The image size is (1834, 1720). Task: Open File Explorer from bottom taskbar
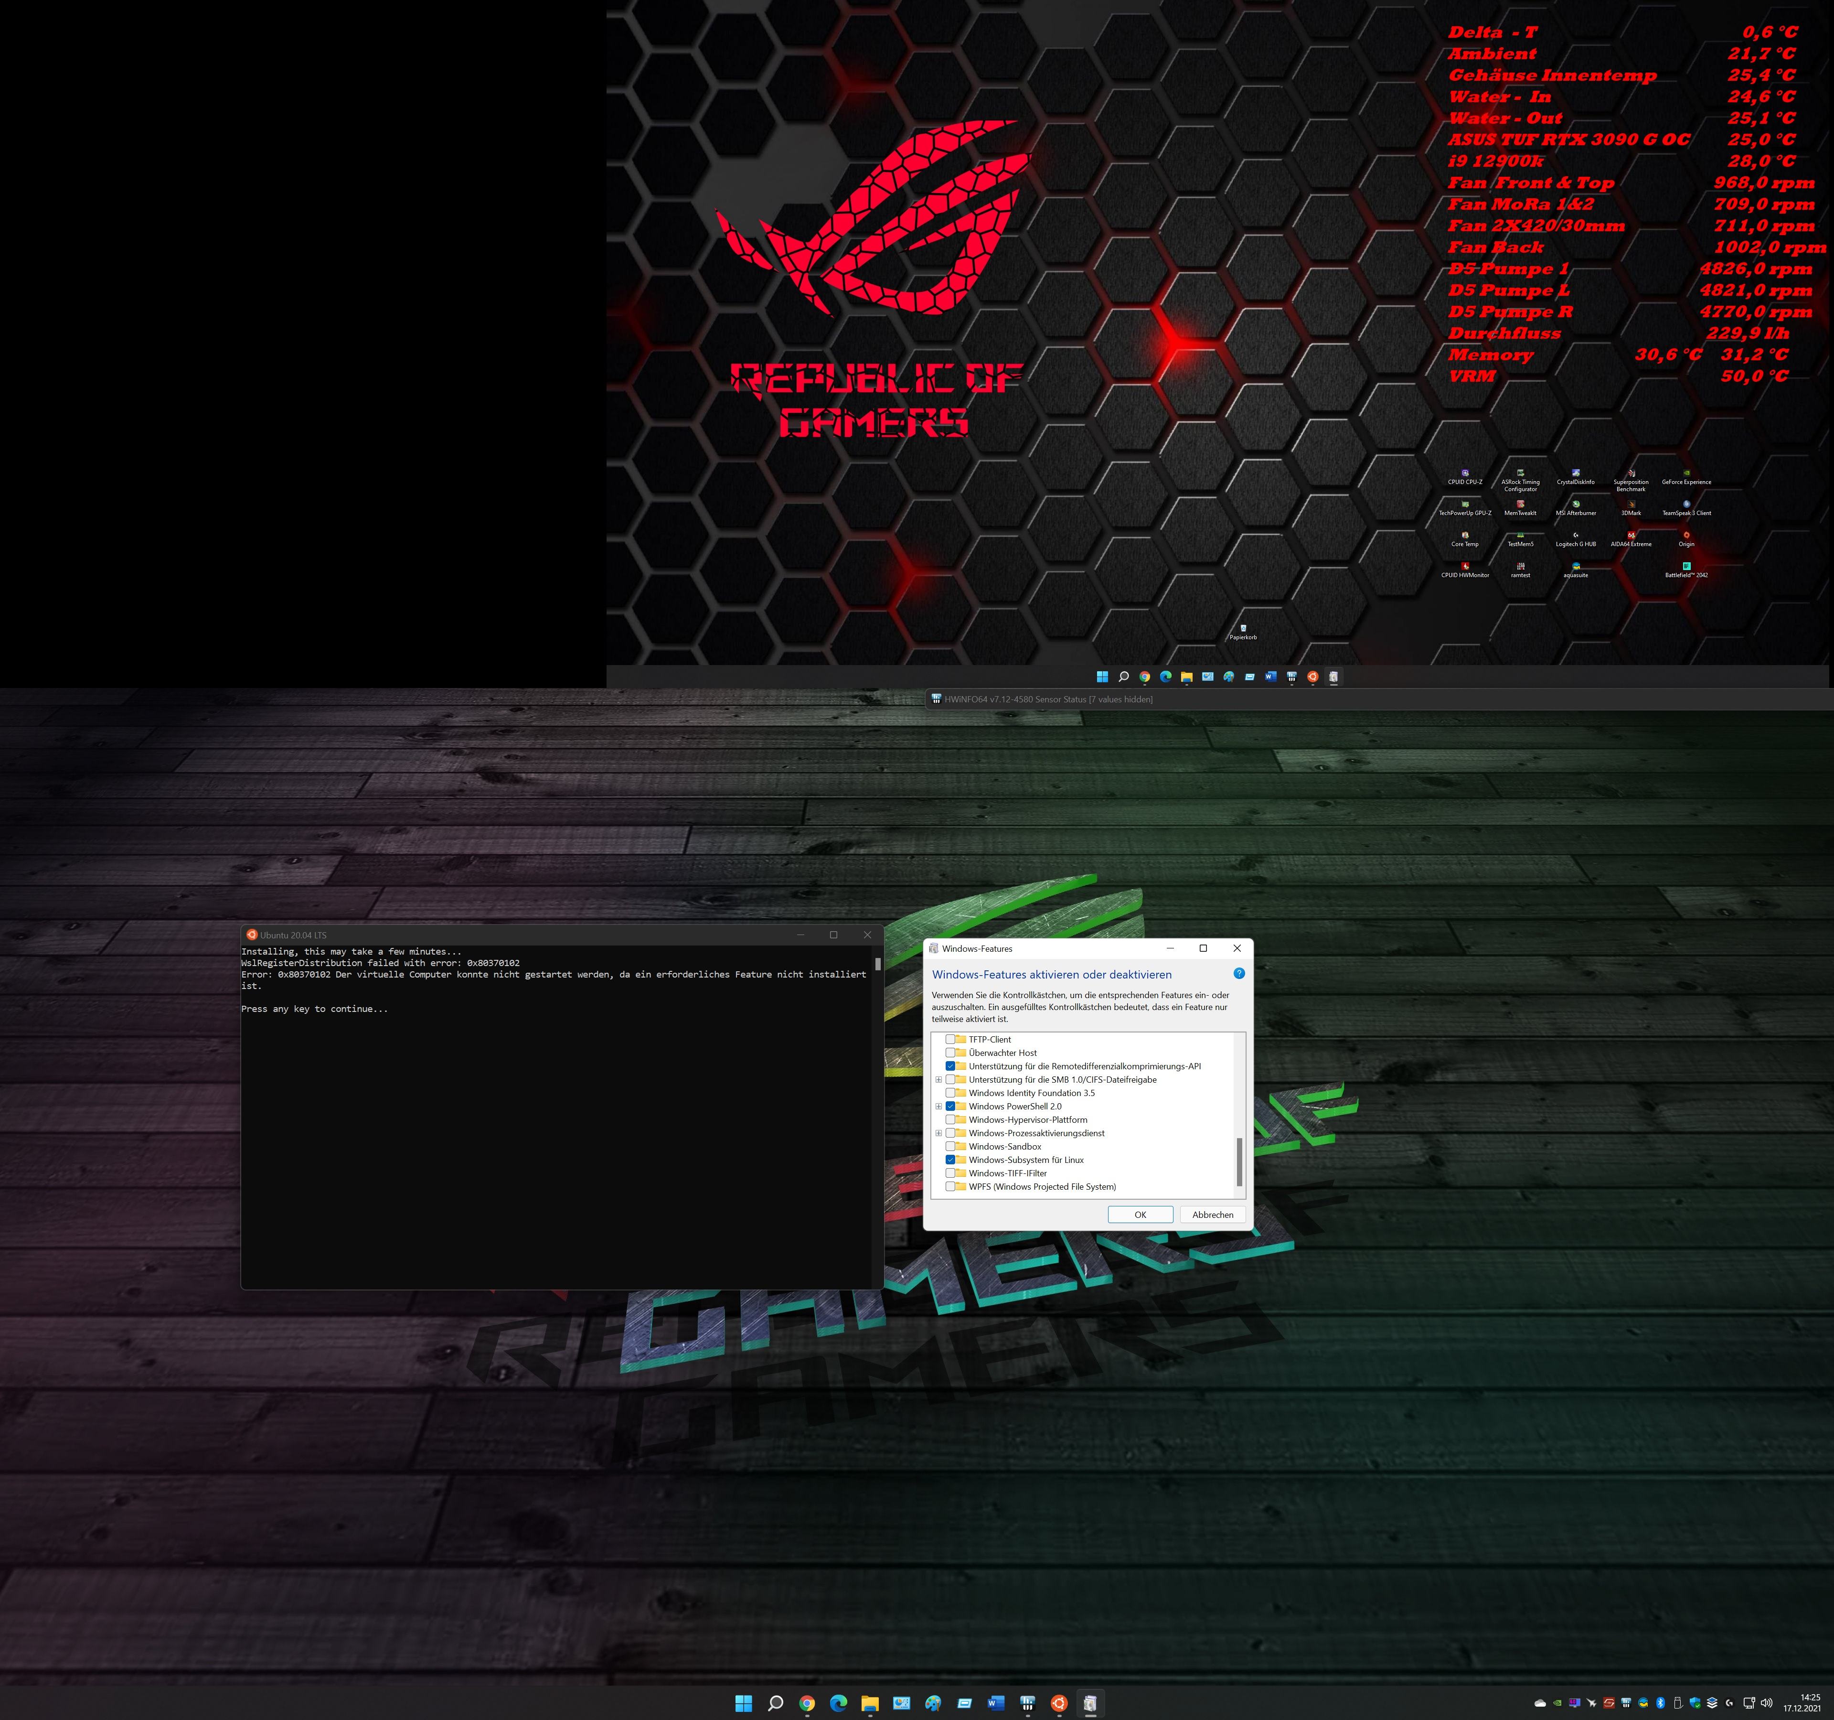point(870,1703)
